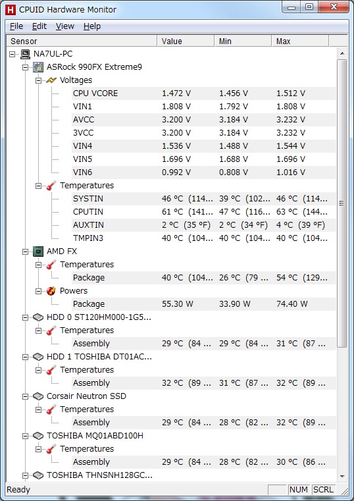The width and height of the screenshot is (354, 501).
Task: Click the TOSHIBA MQ01ABD100H drive icon
Action: pyautogui.click(x=38, y=436)
